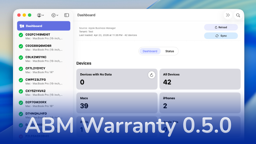Open the Macs count tile
This screenshot has height=144, width=256.
(x=117, y=103)
